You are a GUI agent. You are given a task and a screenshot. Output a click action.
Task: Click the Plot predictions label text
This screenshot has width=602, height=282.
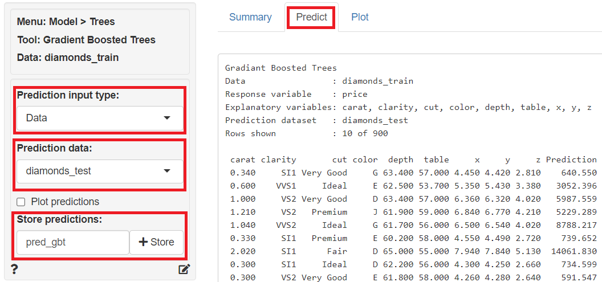(65, 202)
